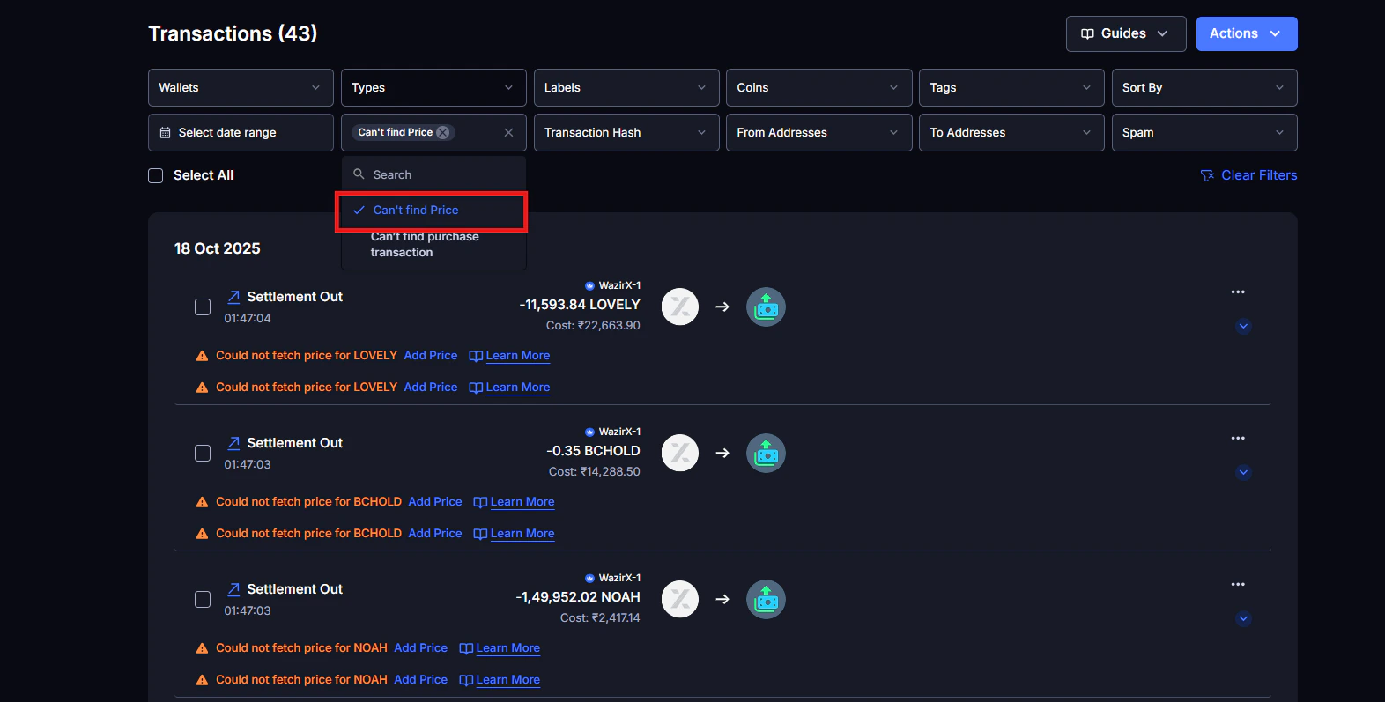Image resolution: width=1385 pixels, height=702 pixels.
Task: Open the Transaction Hash filter
Action: (x=626, y=133)
